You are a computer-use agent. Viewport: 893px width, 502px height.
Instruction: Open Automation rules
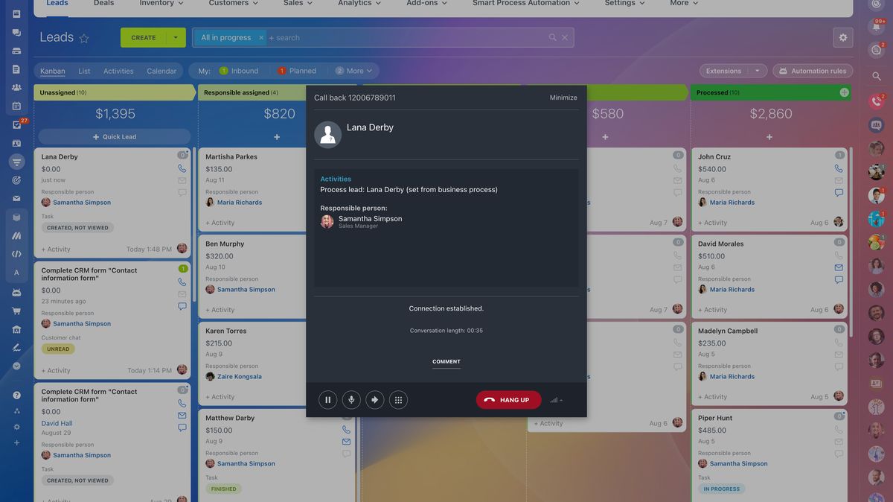[x=813, y=72]
